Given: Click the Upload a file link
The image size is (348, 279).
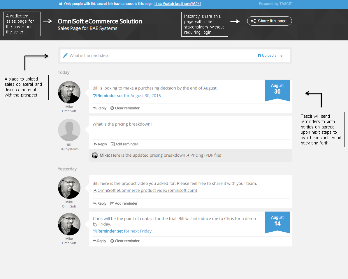Looking at the screenshot, I should [272, 56].
